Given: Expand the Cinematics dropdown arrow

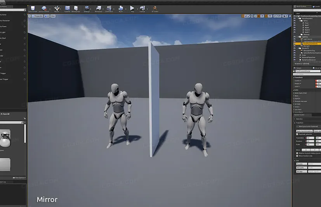Looking at the screenshot, I should tap(114, 9).
